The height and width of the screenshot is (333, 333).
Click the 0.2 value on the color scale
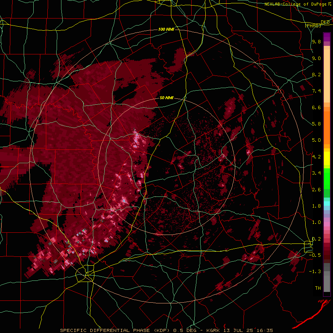click(316, 239)
